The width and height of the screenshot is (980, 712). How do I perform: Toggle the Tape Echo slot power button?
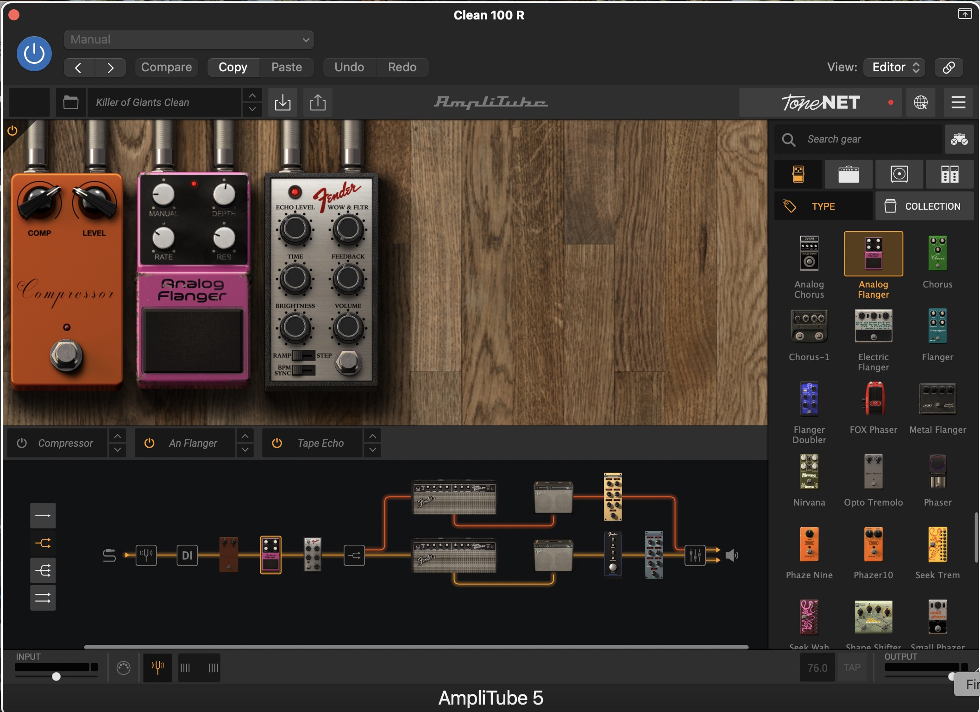(x=277, y=443)
